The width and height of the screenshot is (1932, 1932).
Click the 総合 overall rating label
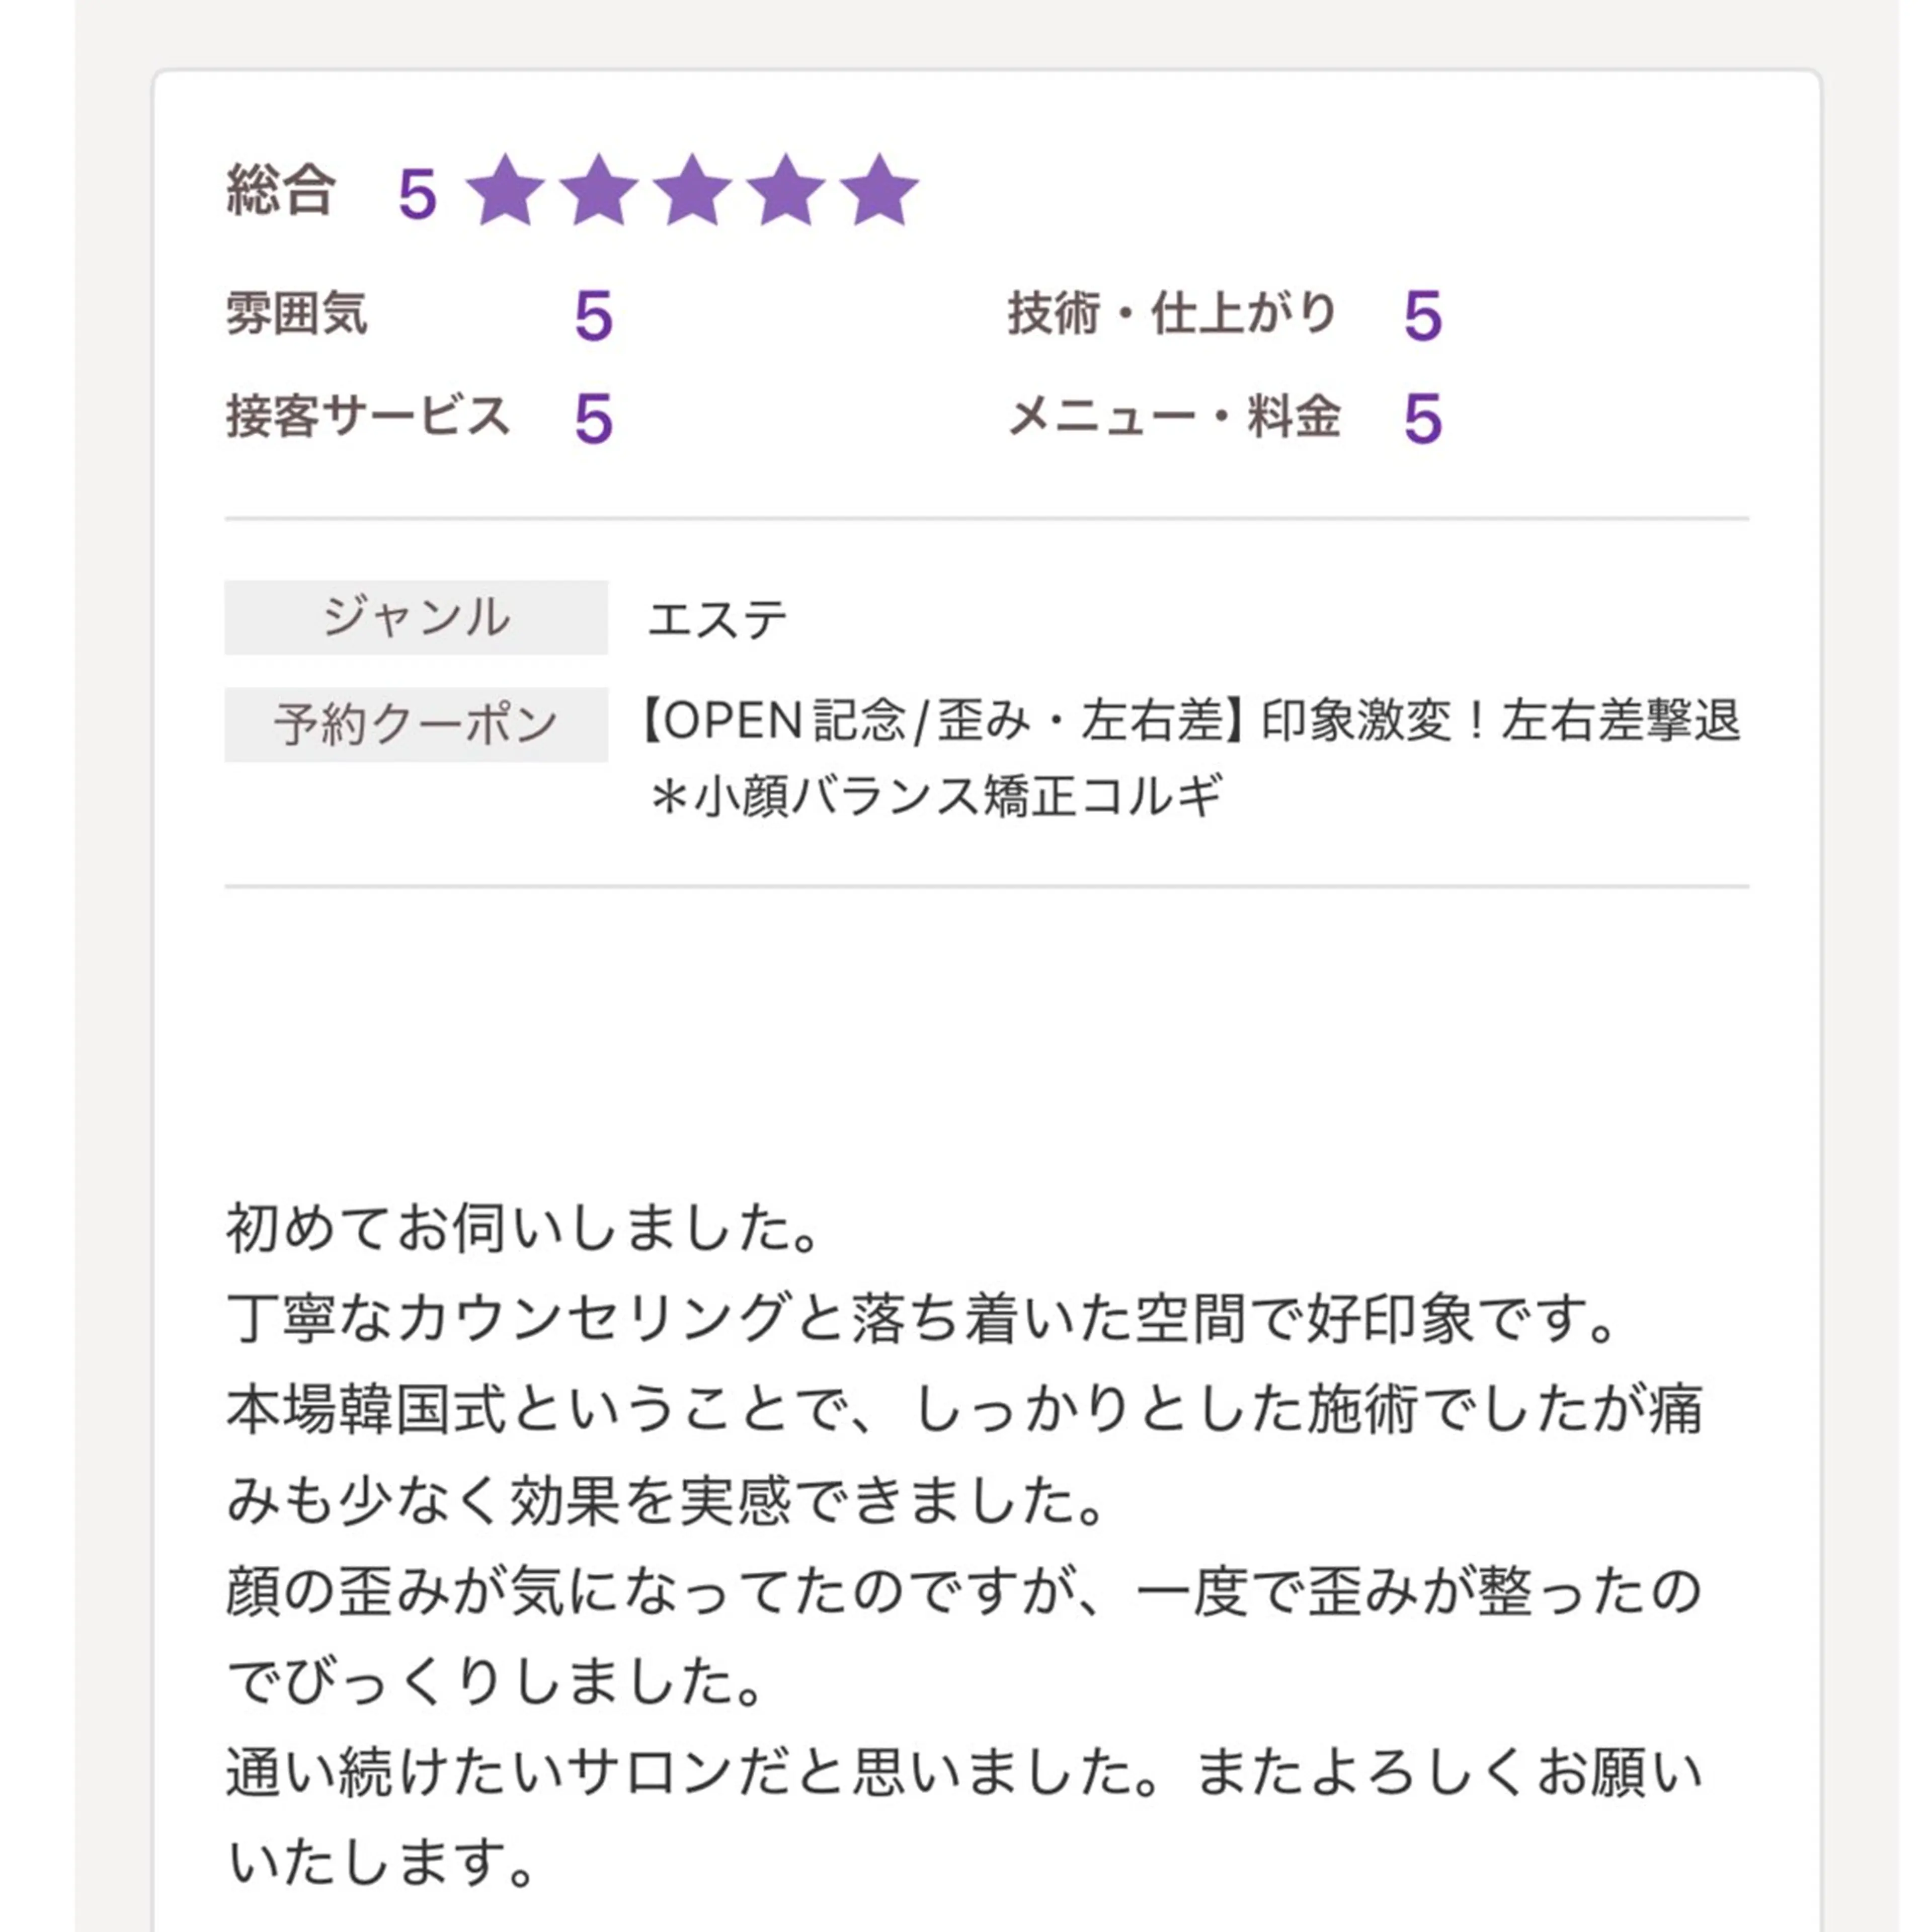[281, 190]
